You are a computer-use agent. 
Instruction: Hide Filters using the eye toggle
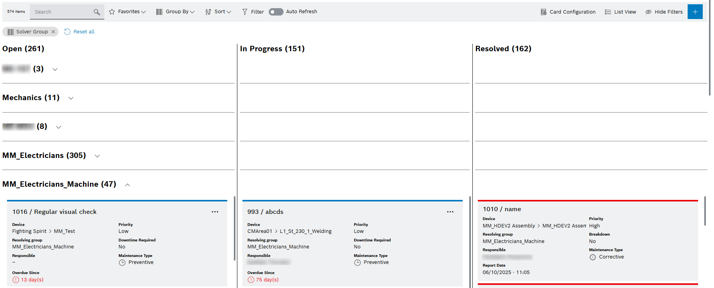click(x=664, y=12)
